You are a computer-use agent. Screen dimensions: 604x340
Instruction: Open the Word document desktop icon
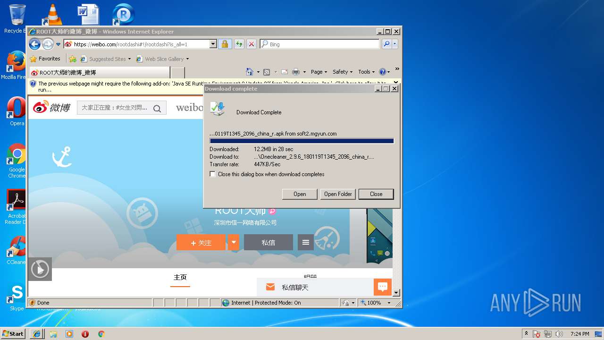88,14
